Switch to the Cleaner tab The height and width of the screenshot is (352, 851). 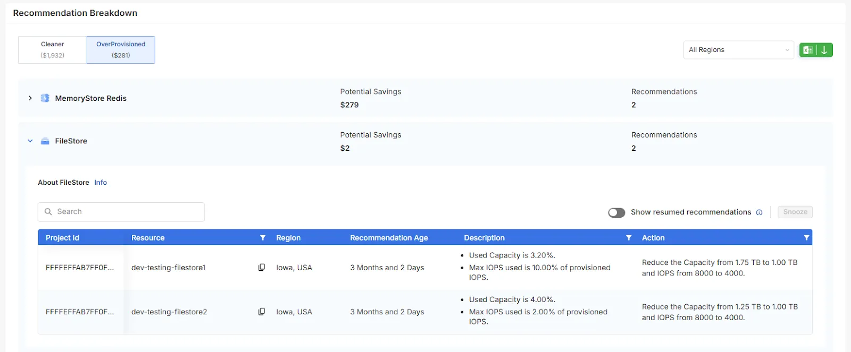[53, 50]
